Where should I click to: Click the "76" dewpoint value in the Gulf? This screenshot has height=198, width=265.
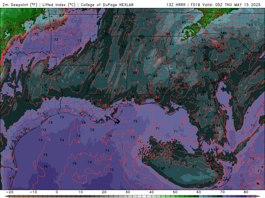(45, 167)
